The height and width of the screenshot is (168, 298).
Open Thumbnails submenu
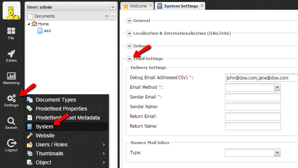click(x=67, y=153)
